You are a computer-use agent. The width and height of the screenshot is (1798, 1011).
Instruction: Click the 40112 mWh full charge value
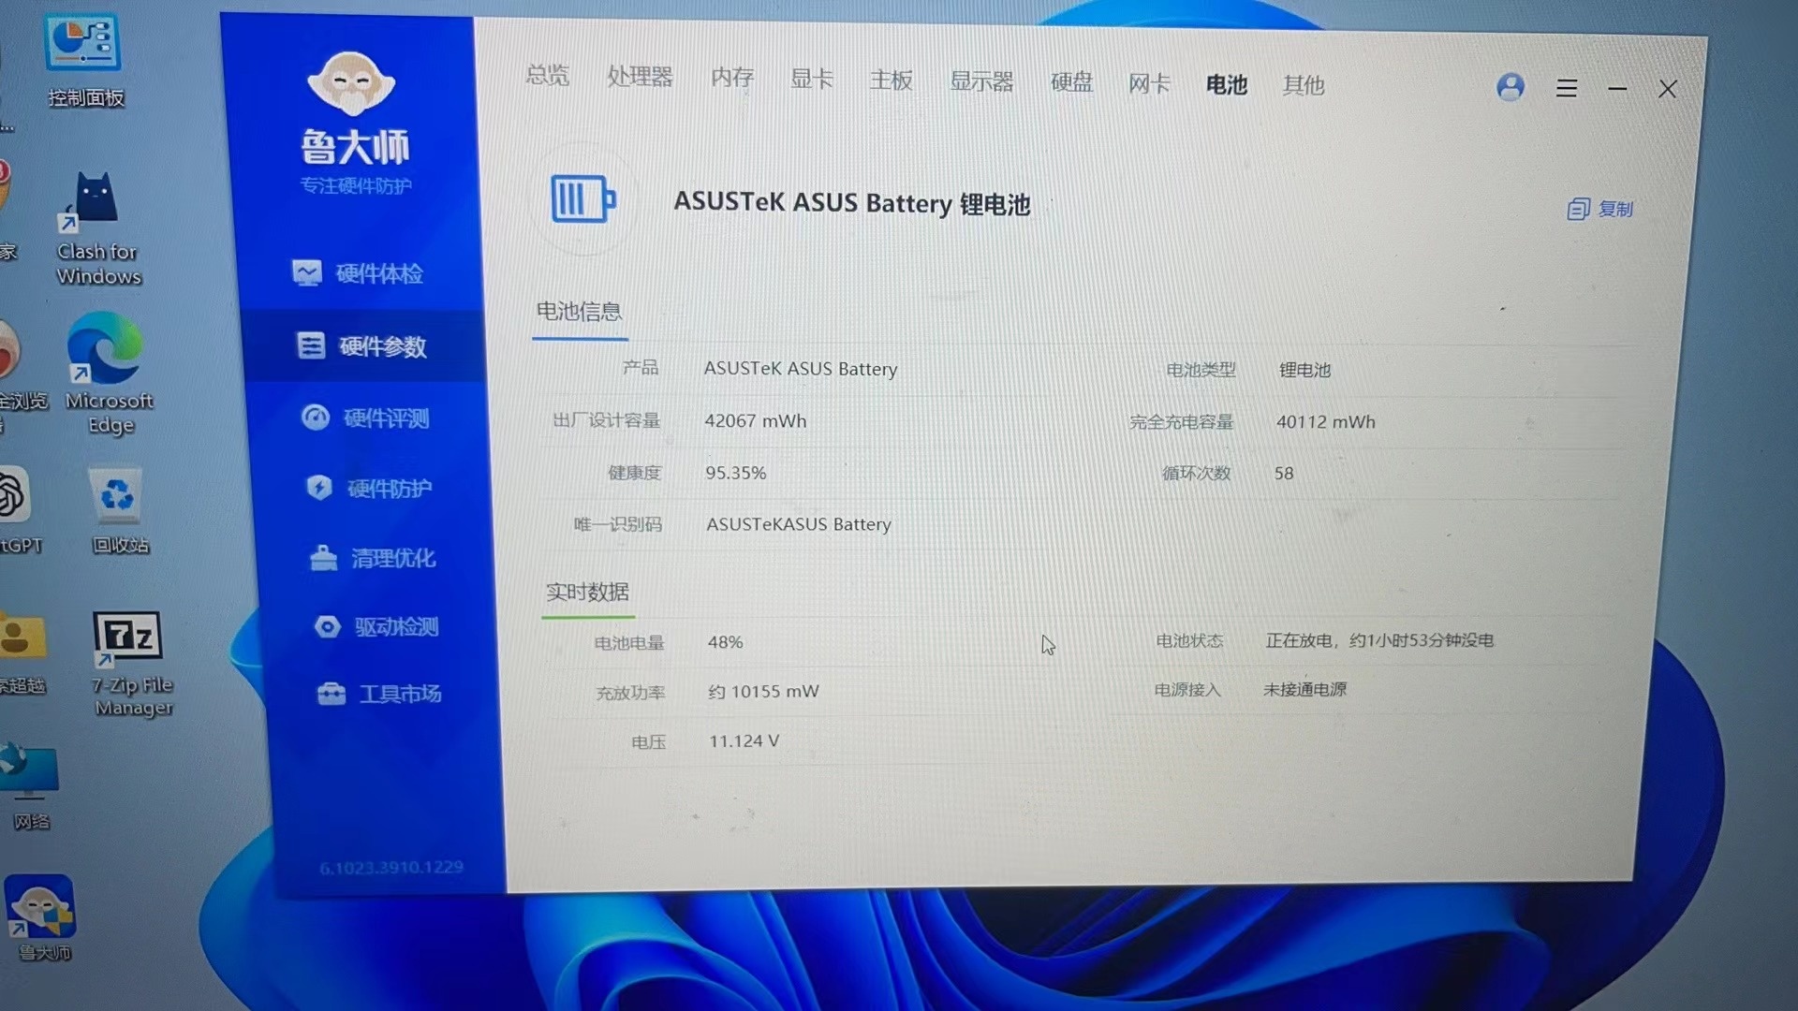click(x=1325, y=422)
